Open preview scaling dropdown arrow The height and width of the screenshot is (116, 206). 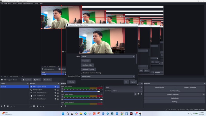[22, 76]
